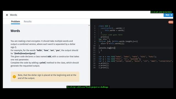
Task: Switch to the Results tab
Action: click(x=28, y=21)
